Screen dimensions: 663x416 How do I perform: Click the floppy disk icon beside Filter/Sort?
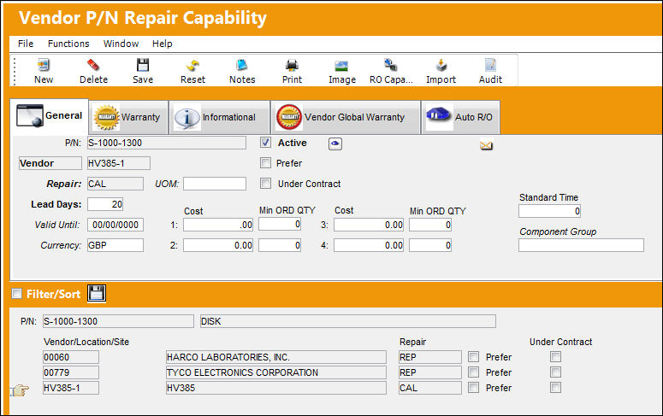[97, 293]
